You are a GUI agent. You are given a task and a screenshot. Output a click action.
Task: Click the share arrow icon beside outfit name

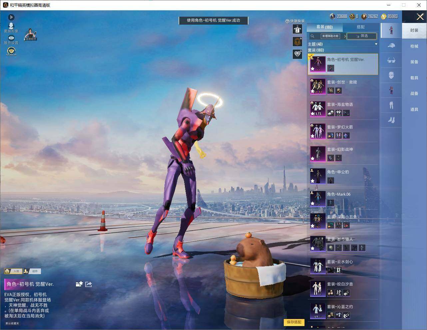(88, 284)
